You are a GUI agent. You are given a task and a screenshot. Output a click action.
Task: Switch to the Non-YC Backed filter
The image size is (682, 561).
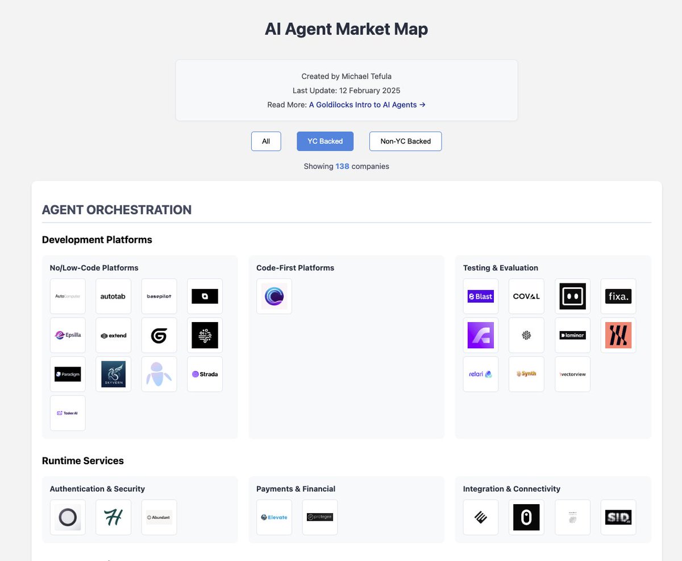pyautogui.click(x=405, y=141)
